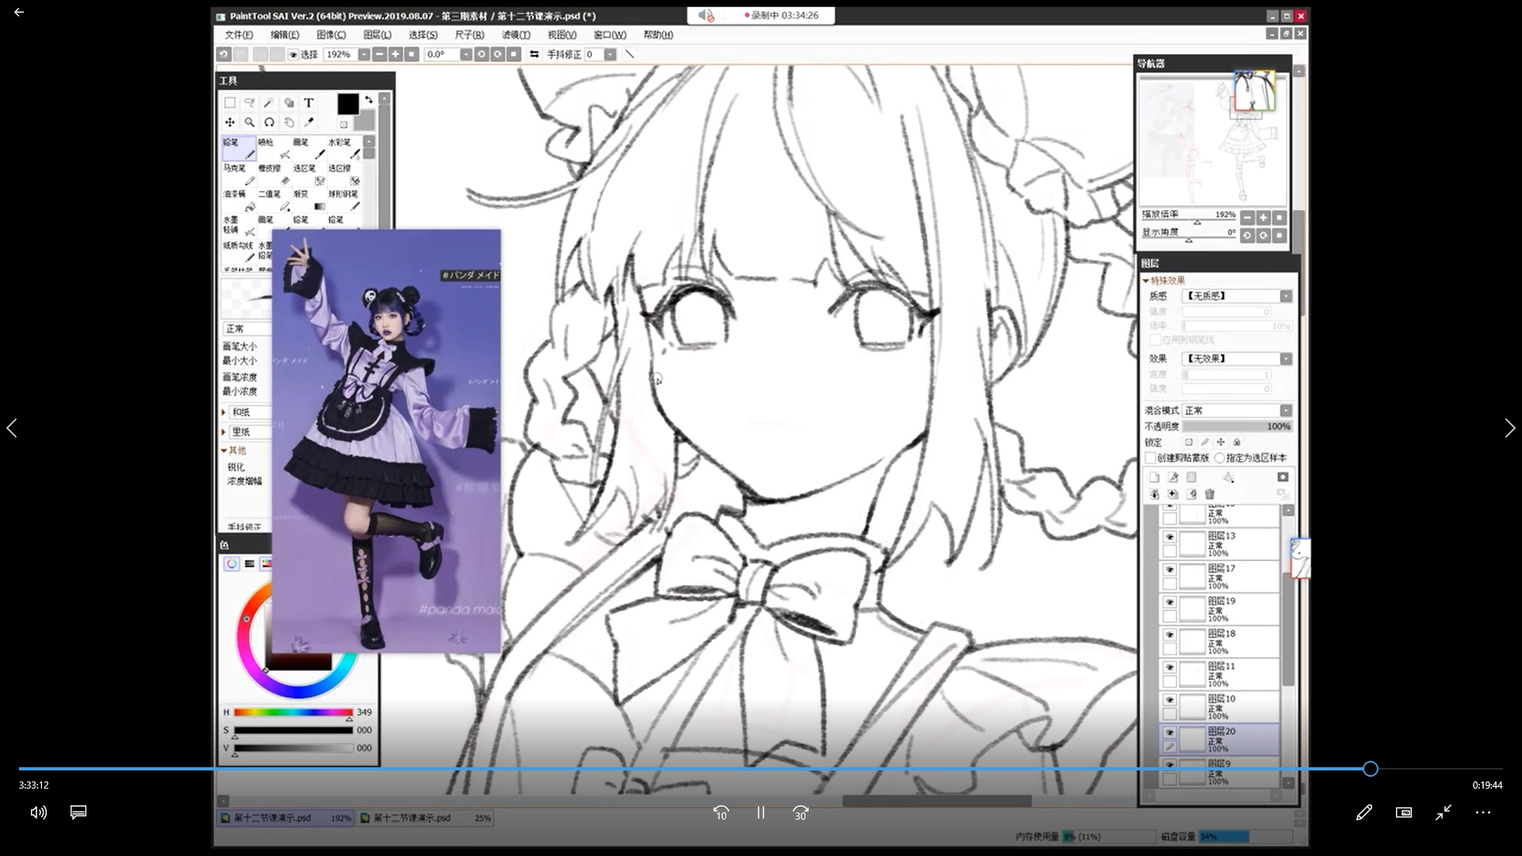Adjust the 不透明度 opacity slider
This screenshot has height=856, width=1522.
click(x=1237, y=426)
